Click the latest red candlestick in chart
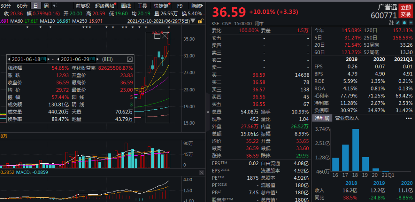 tap(169, 38)
